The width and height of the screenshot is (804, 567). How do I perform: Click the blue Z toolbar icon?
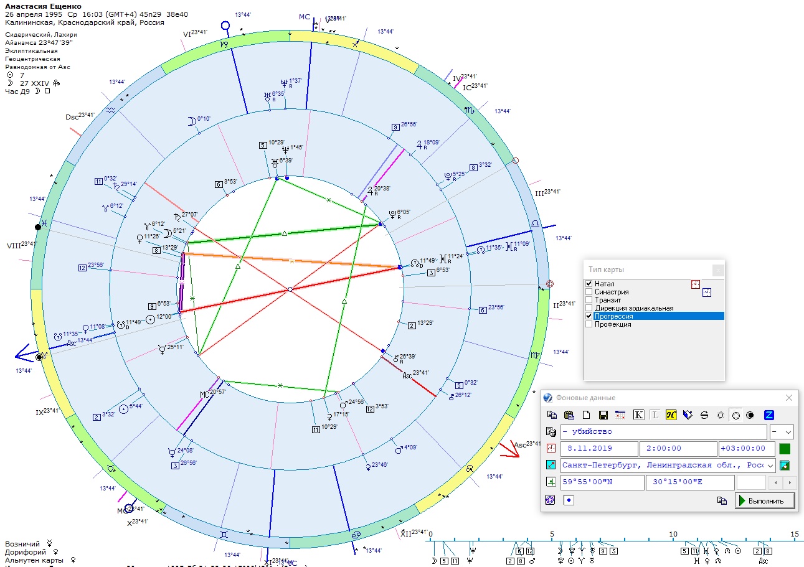pyautogui.click(x=769, y=415)
